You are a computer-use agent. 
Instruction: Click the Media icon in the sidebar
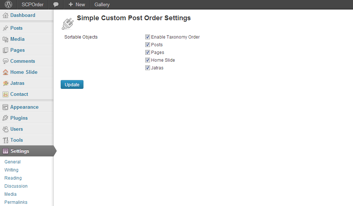coord(6,39)
